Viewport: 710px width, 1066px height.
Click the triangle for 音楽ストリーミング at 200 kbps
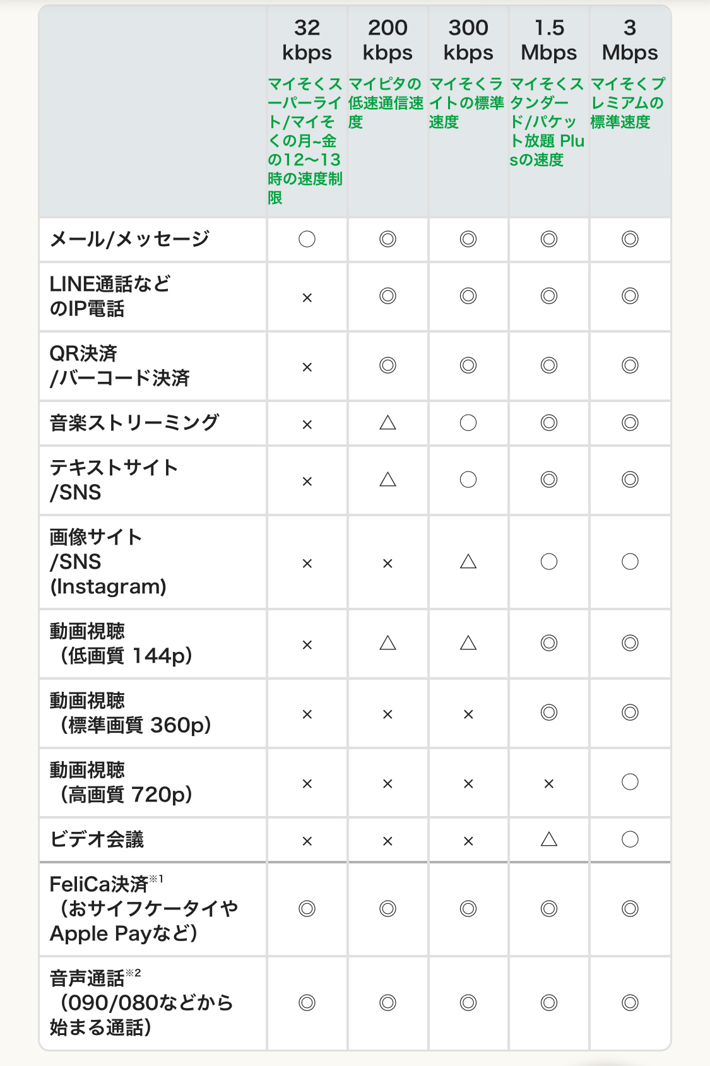point(388,422)
